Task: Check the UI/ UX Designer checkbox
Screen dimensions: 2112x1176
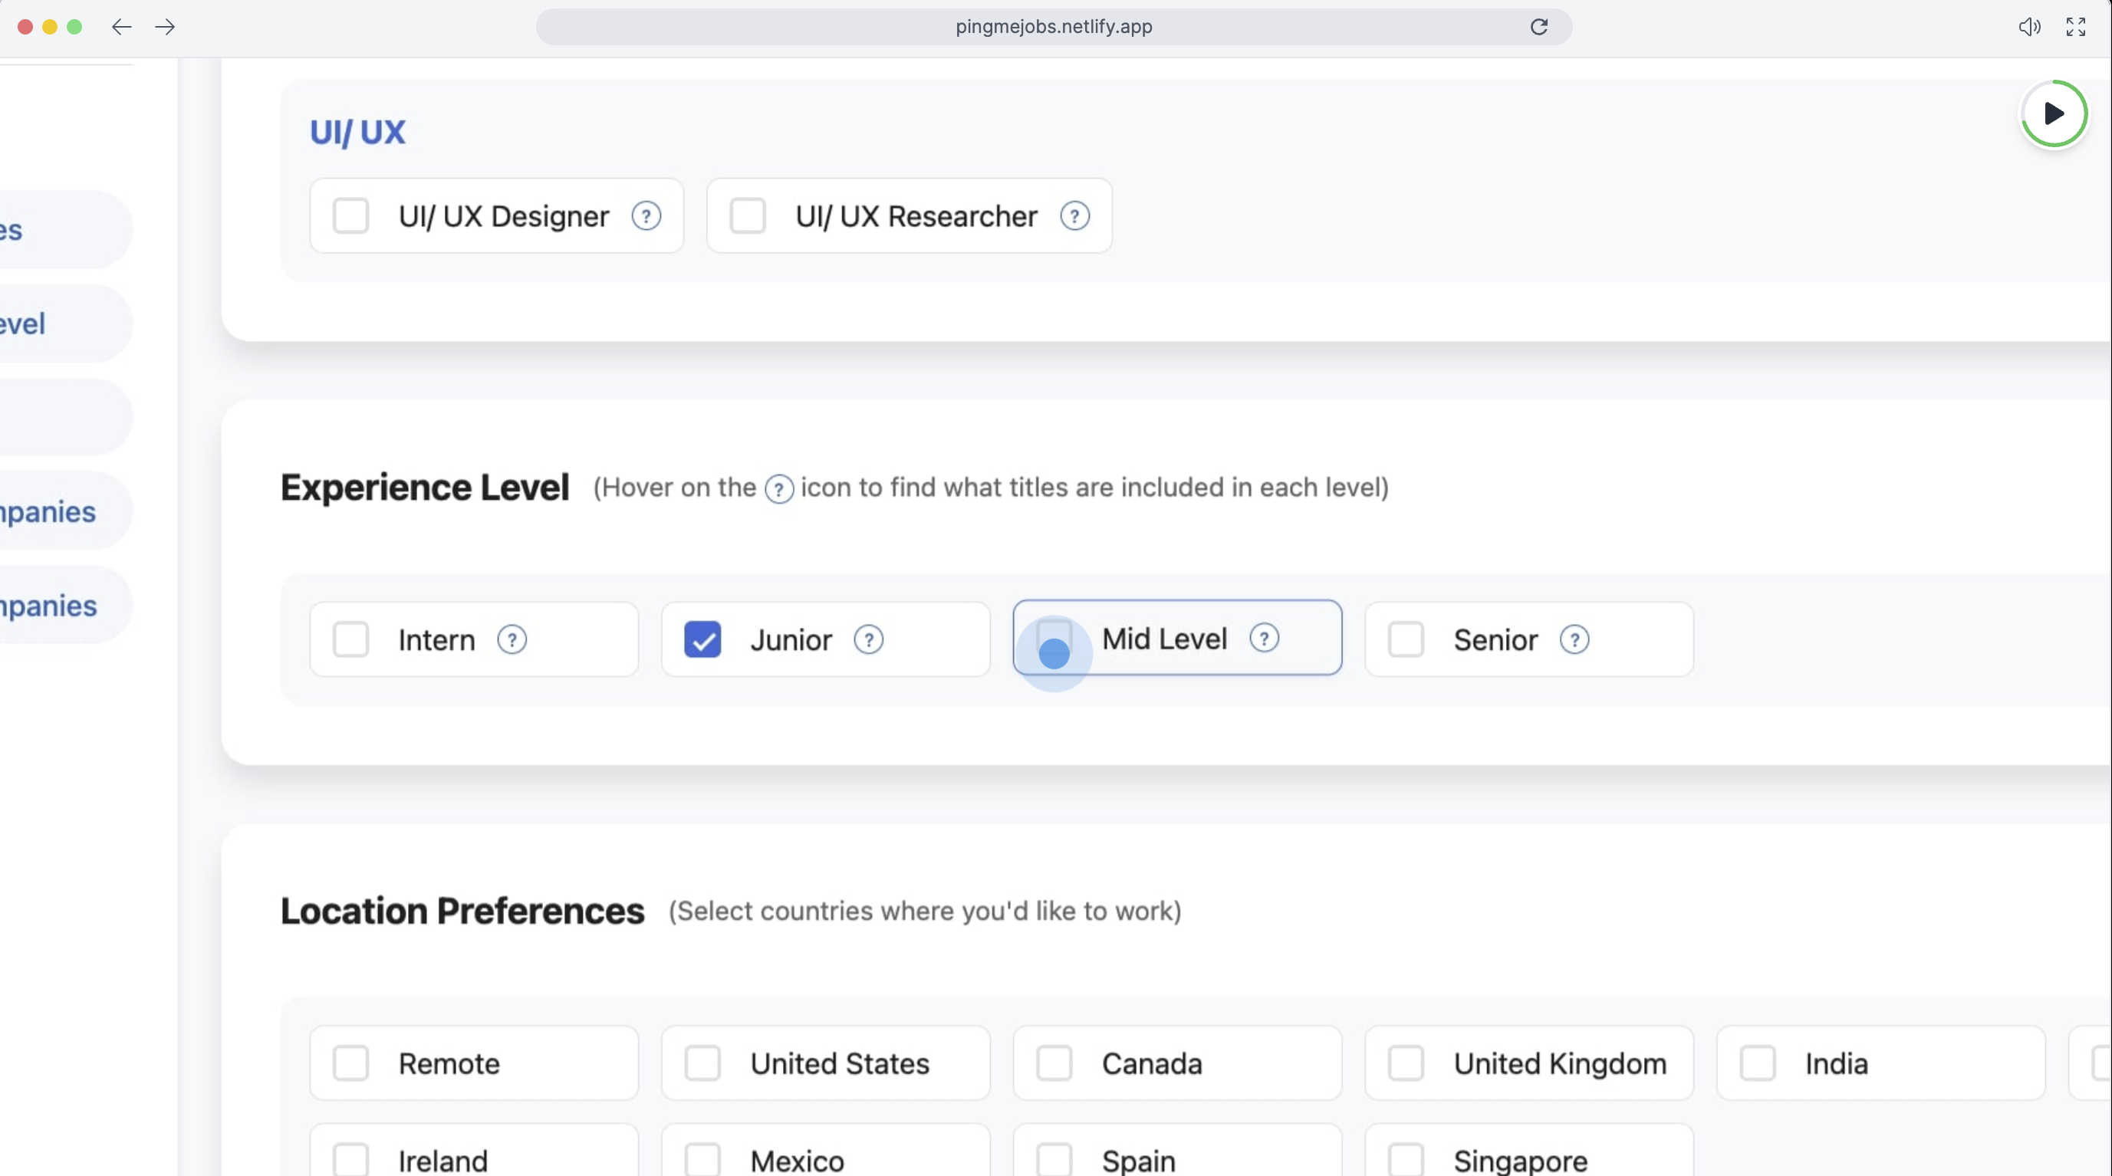Action: point(351,216)
